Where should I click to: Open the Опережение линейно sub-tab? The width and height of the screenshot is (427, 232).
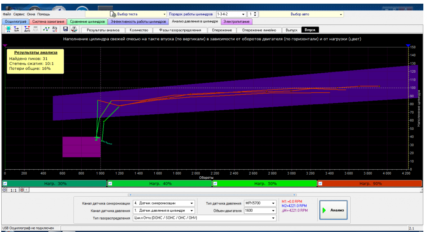tap(259, 30)
